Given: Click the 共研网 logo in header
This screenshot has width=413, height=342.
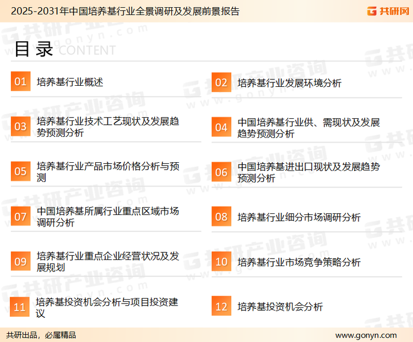Looking at the screenshot, I should click(388, 11).
